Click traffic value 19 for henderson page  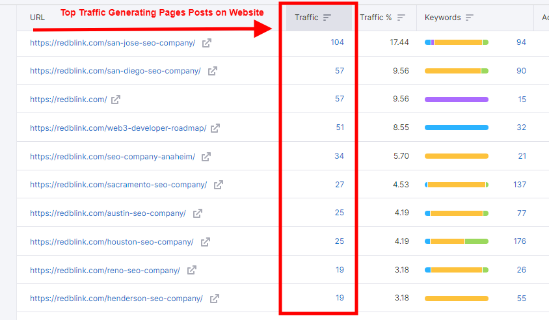[340, 298]
